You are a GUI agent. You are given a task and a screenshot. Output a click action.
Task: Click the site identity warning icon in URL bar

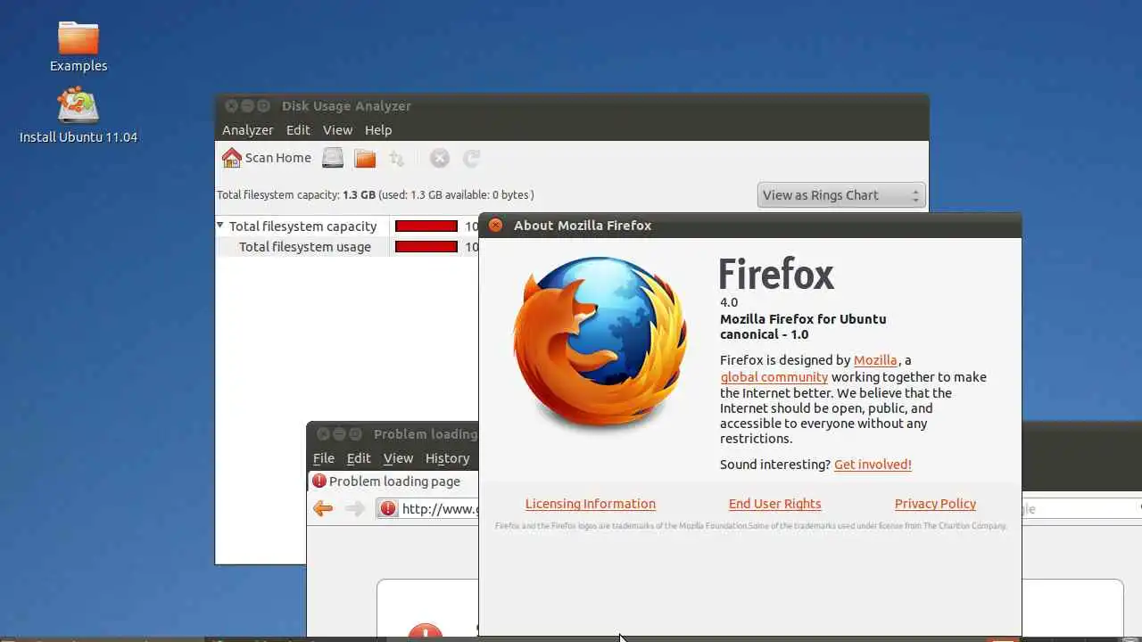point(387,508)
